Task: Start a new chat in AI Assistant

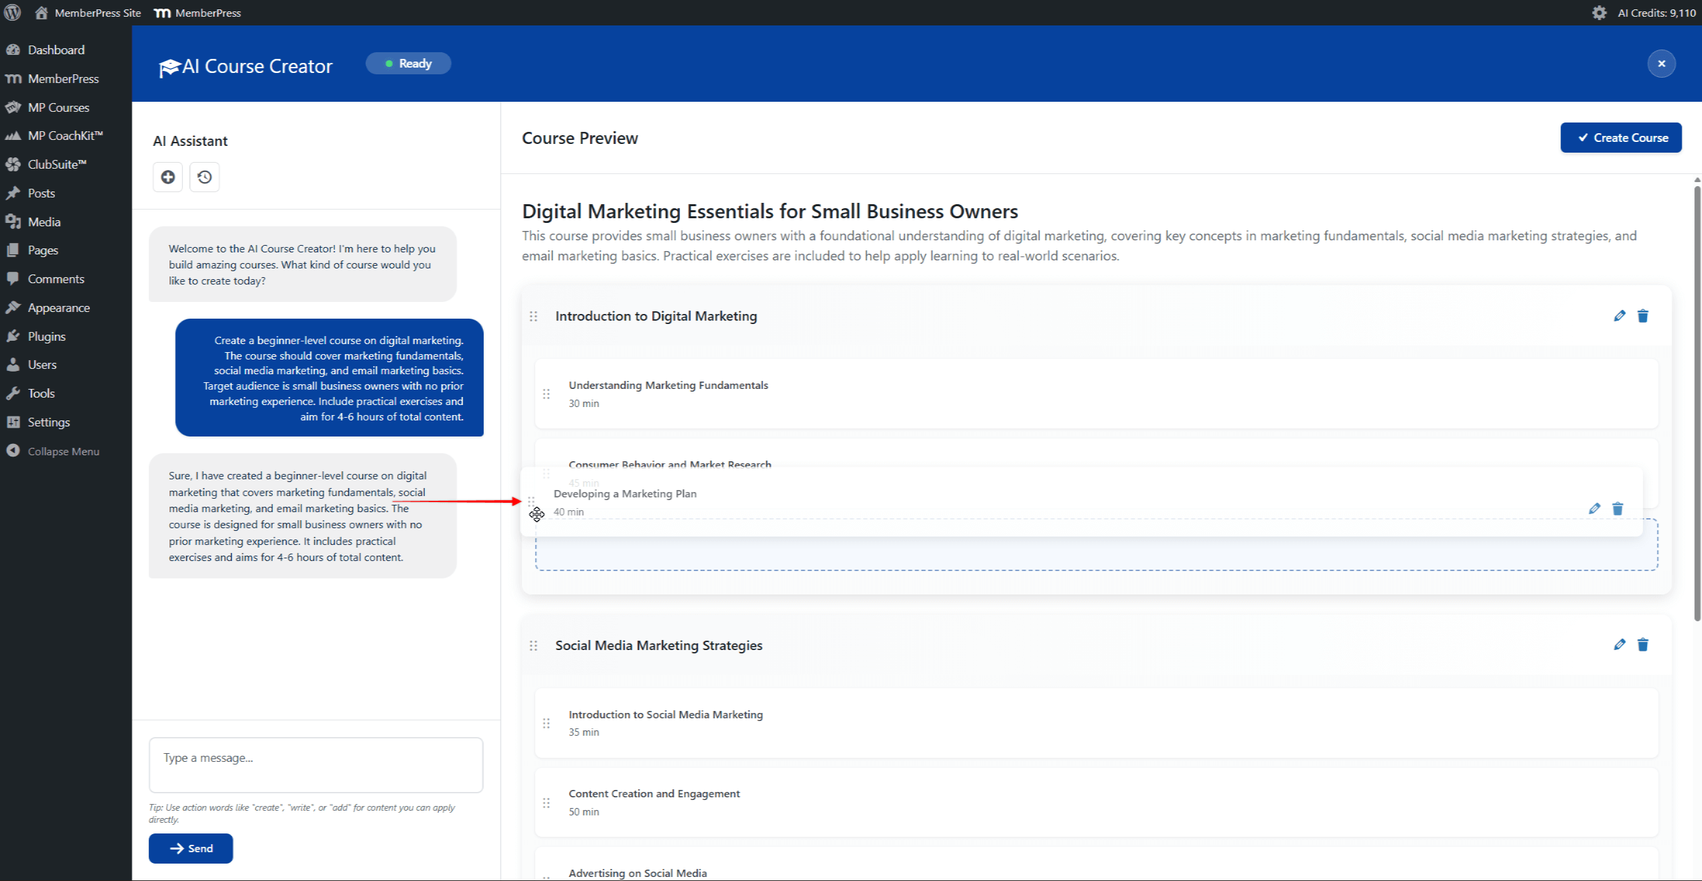Action: [167, 177]
